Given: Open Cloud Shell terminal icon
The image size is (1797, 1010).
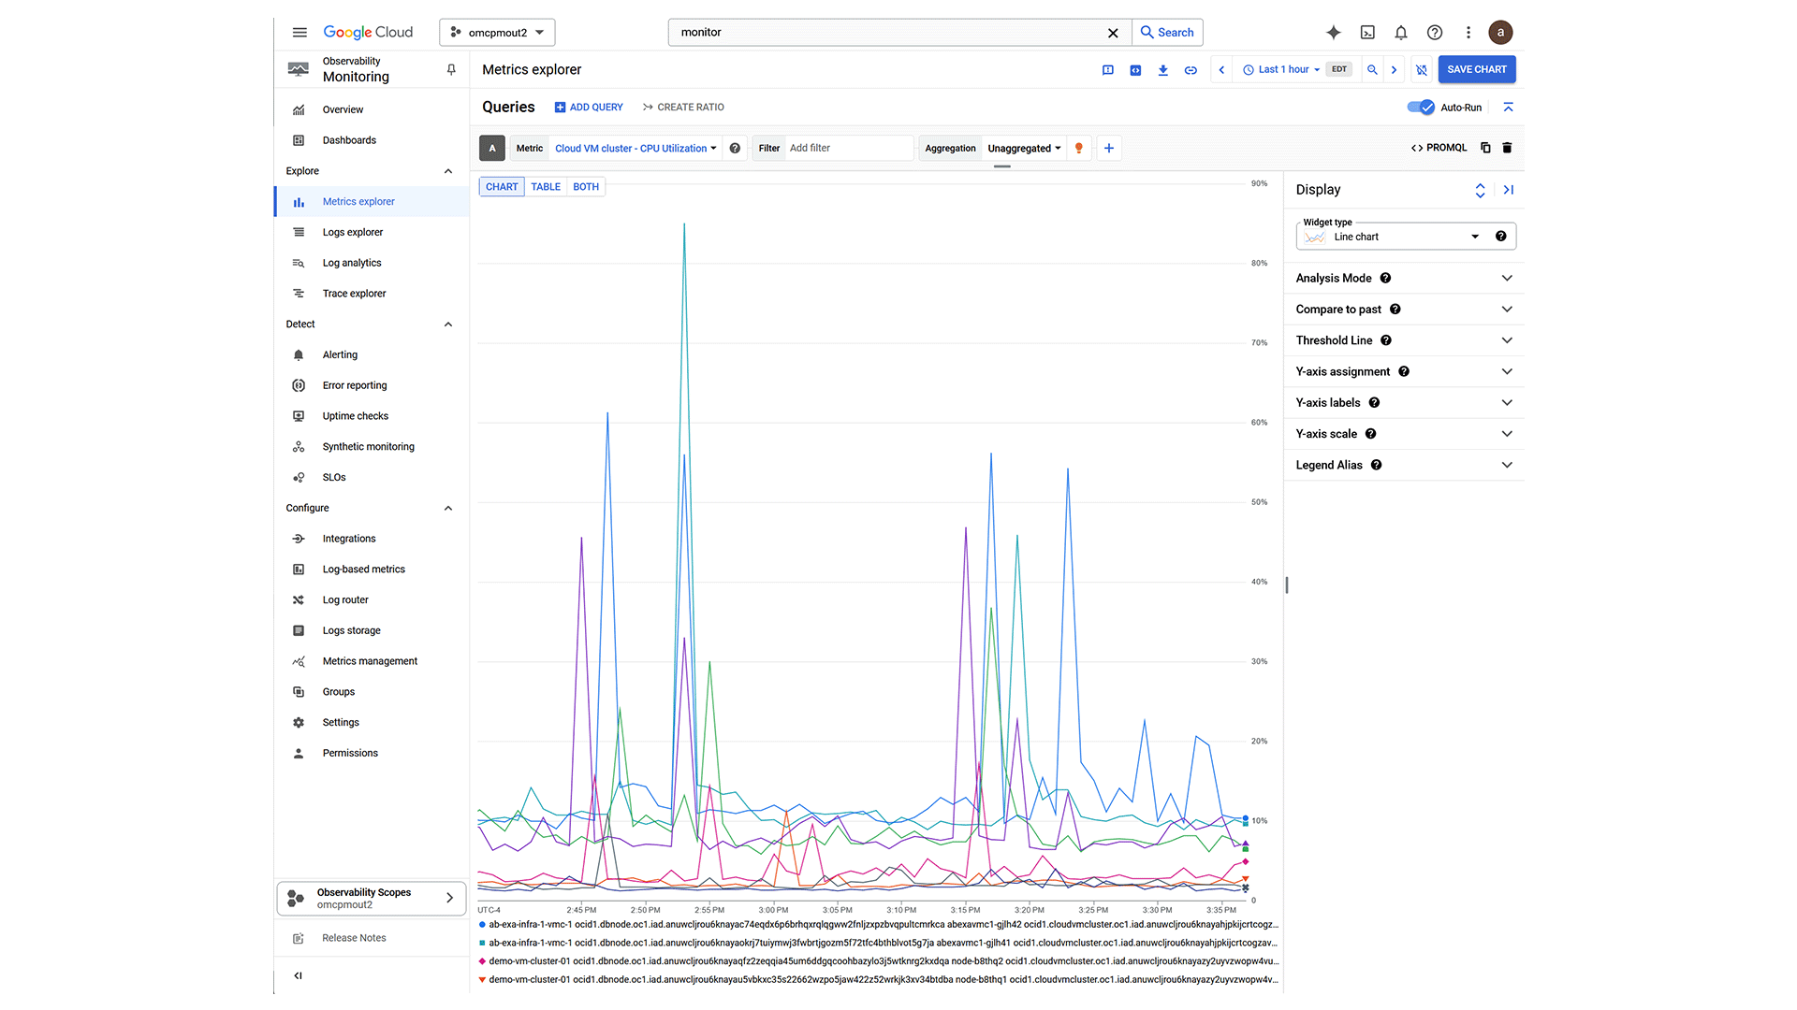Looking at the screenshot, I should click(x=1367, y=32).
